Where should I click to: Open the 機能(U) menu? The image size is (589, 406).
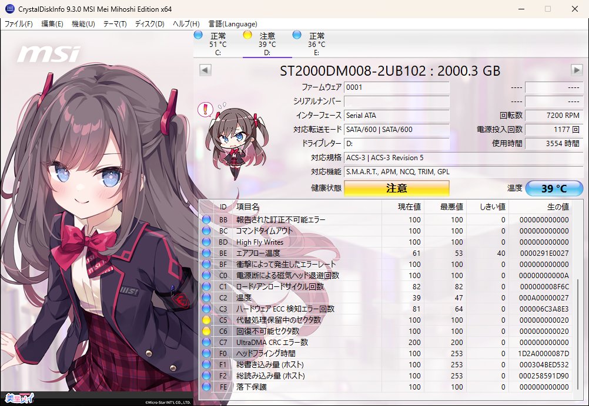point(83,24)
